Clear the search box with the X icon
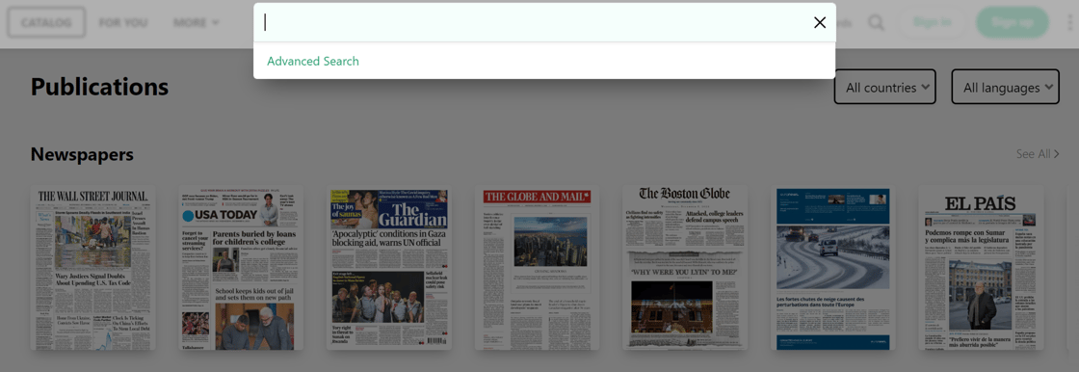 click(820, 23)
